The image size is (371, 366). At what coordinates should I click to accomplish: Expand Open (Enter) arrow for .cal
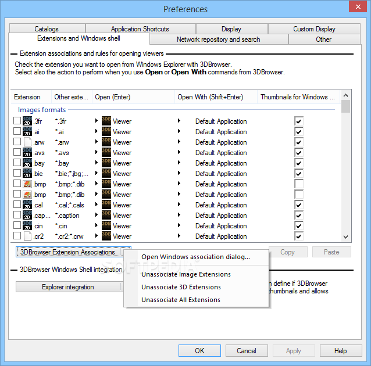coord(97,204)
